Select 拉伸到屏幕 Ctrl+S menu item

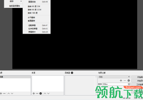pyautogui.click(x=36, y=29)
